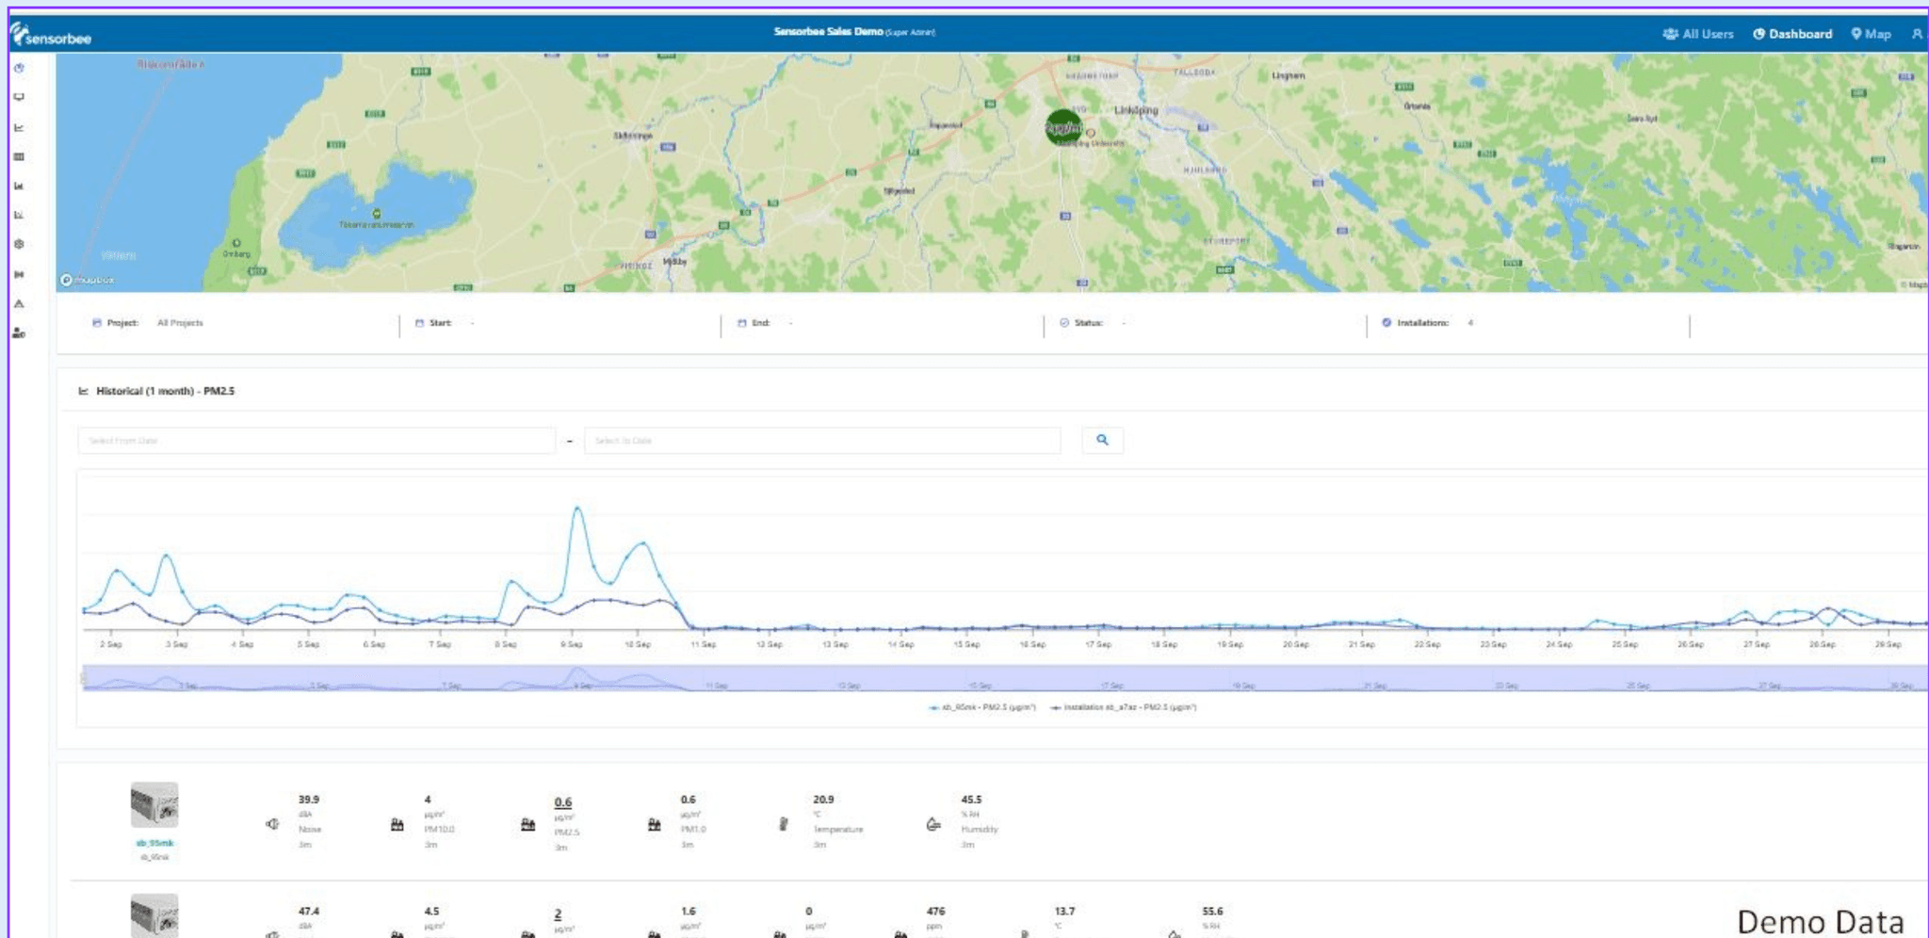1929x938 pixels.
Task: Click the Sensorbee logo
Action: (52, 36)
